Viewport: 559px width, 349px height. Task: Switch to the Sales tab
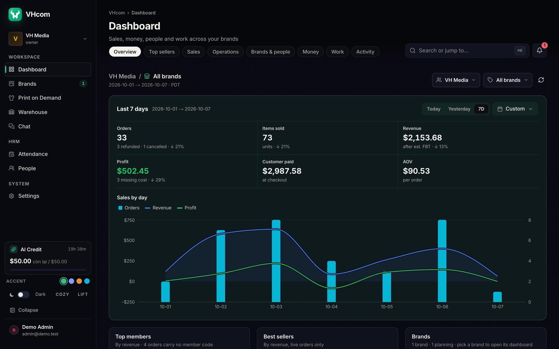point(193,52)
